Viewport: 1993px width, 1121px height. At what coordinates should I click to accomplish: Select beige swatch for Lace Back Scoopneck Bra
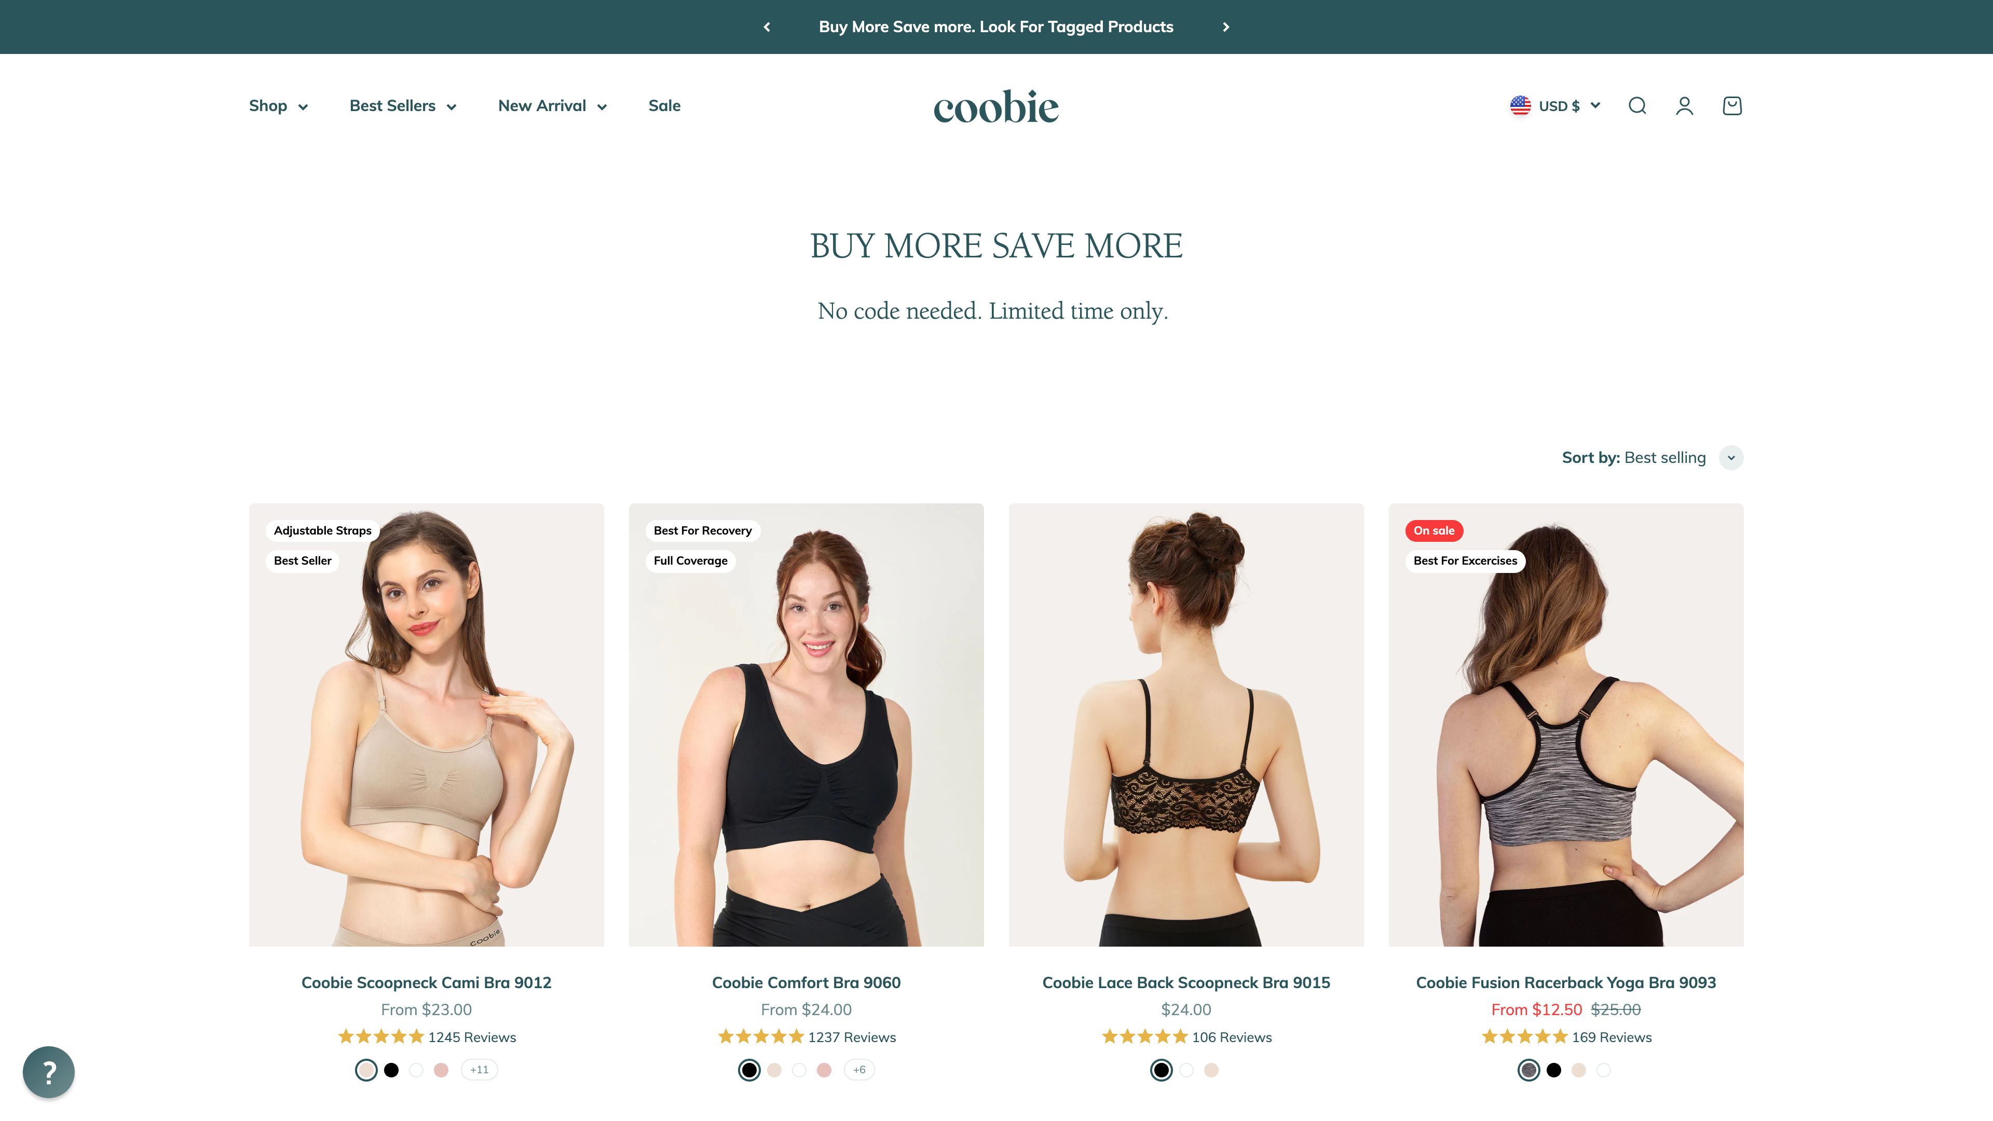point(1211,1070)
